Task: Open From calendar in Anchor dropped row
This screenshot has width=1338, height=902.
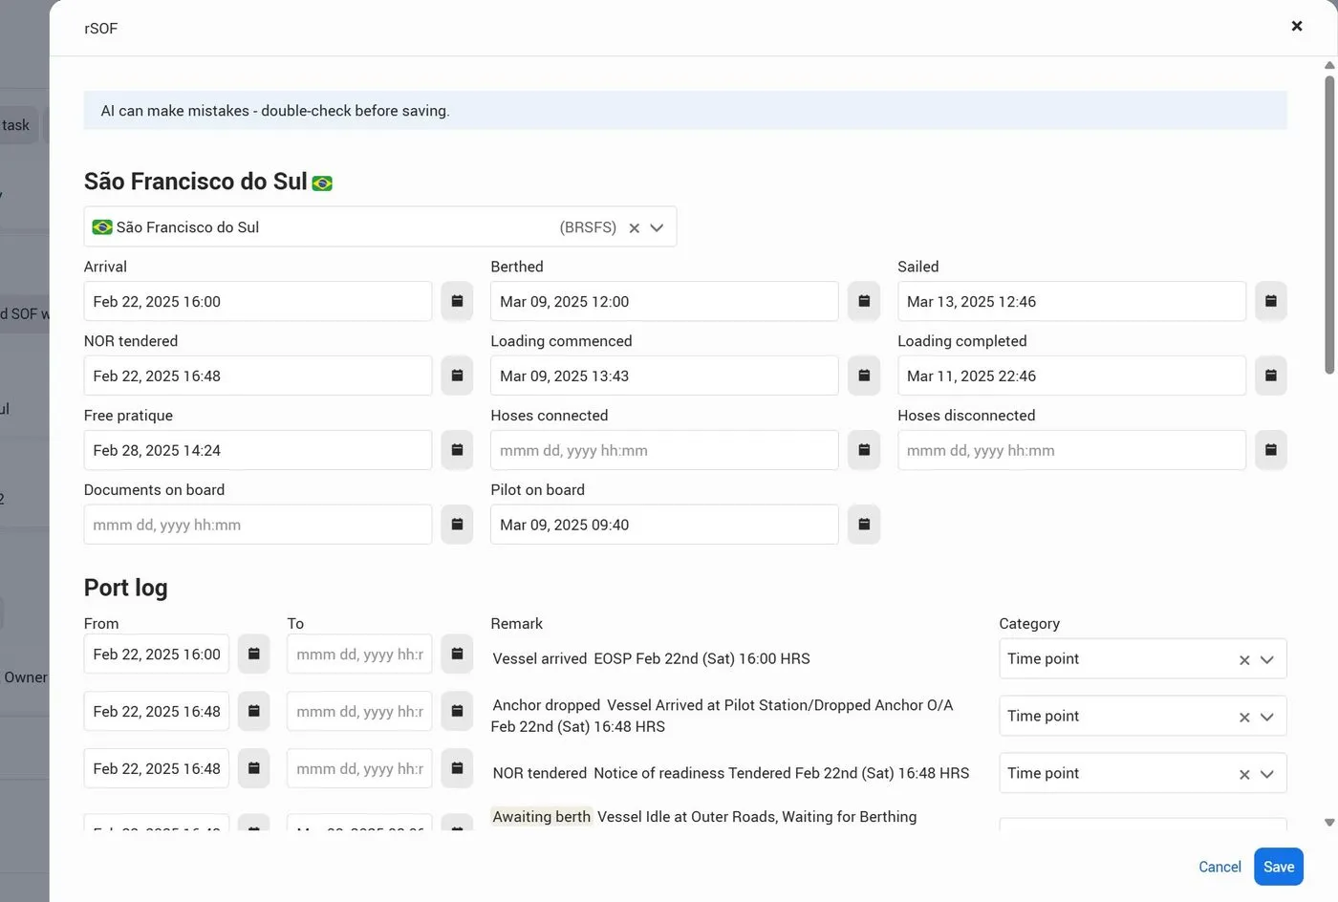Action: (253, 712)
